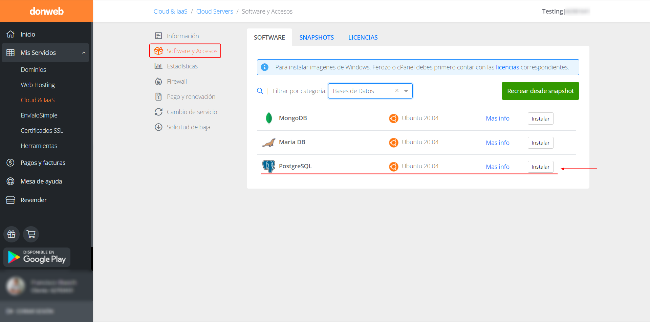Switch to the SNAPSHOTS tab
This screenshot has width=650, height=322.
[x=317, y=37]
